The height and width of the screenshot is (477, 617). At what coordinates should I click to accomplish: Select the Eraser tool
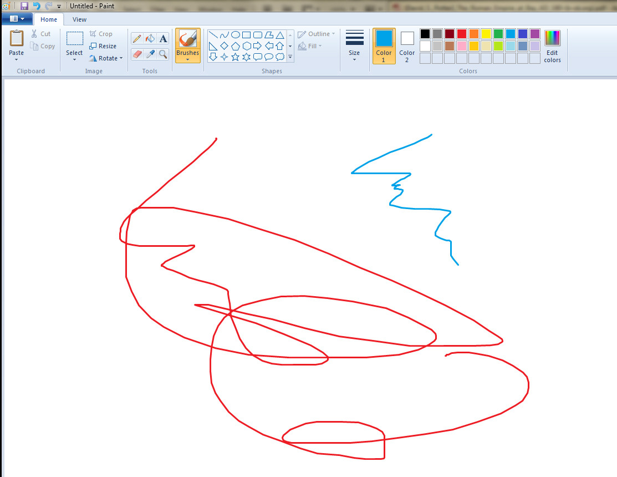point(137,54)
